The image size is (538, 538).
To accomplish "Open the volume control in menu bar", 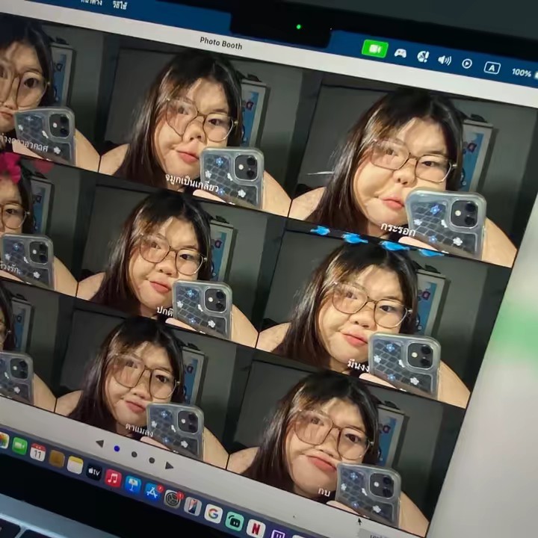I will pyautogui.click(x=444, y=60).
